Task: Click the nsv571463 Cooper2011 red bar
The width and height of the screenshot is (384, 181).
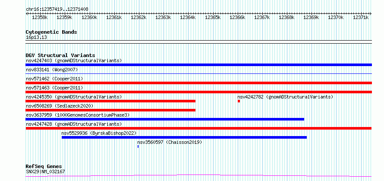Action: coord(198,92)
